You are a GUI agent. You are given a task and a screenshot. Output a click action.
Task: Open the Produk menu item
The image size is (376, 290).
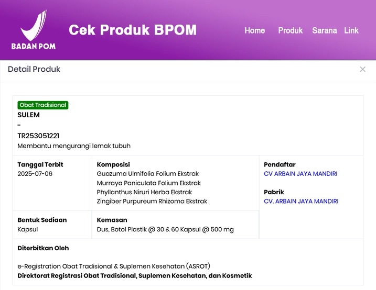coord(291,30)
